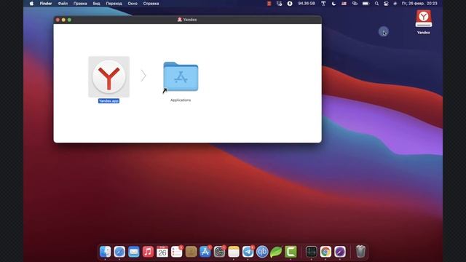Viewport: 466px width, 262px height.
Task: Open the Do Not Disturb moon icon
Action: (333, 4)
